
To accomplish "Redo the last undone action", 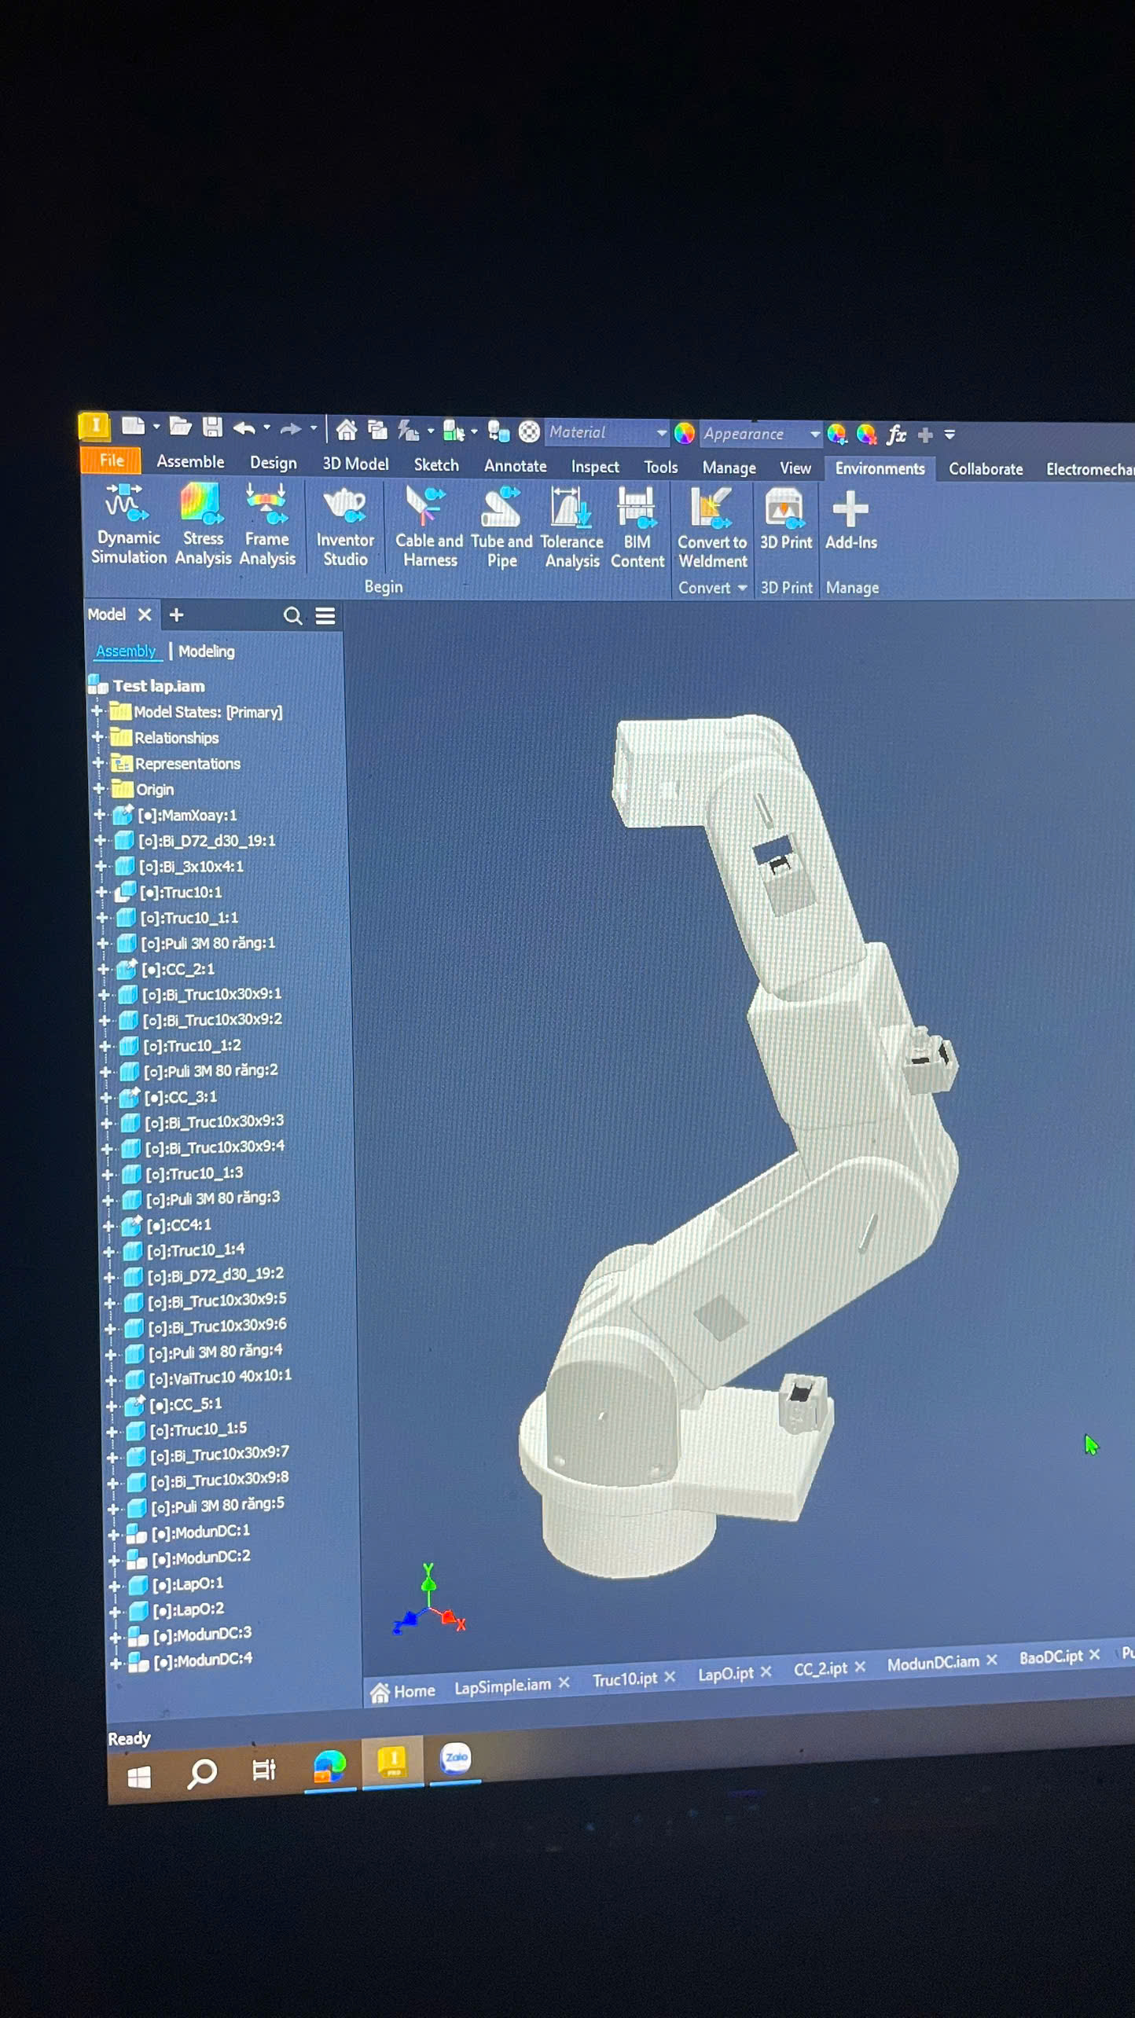I will click(x=291, y=429).
